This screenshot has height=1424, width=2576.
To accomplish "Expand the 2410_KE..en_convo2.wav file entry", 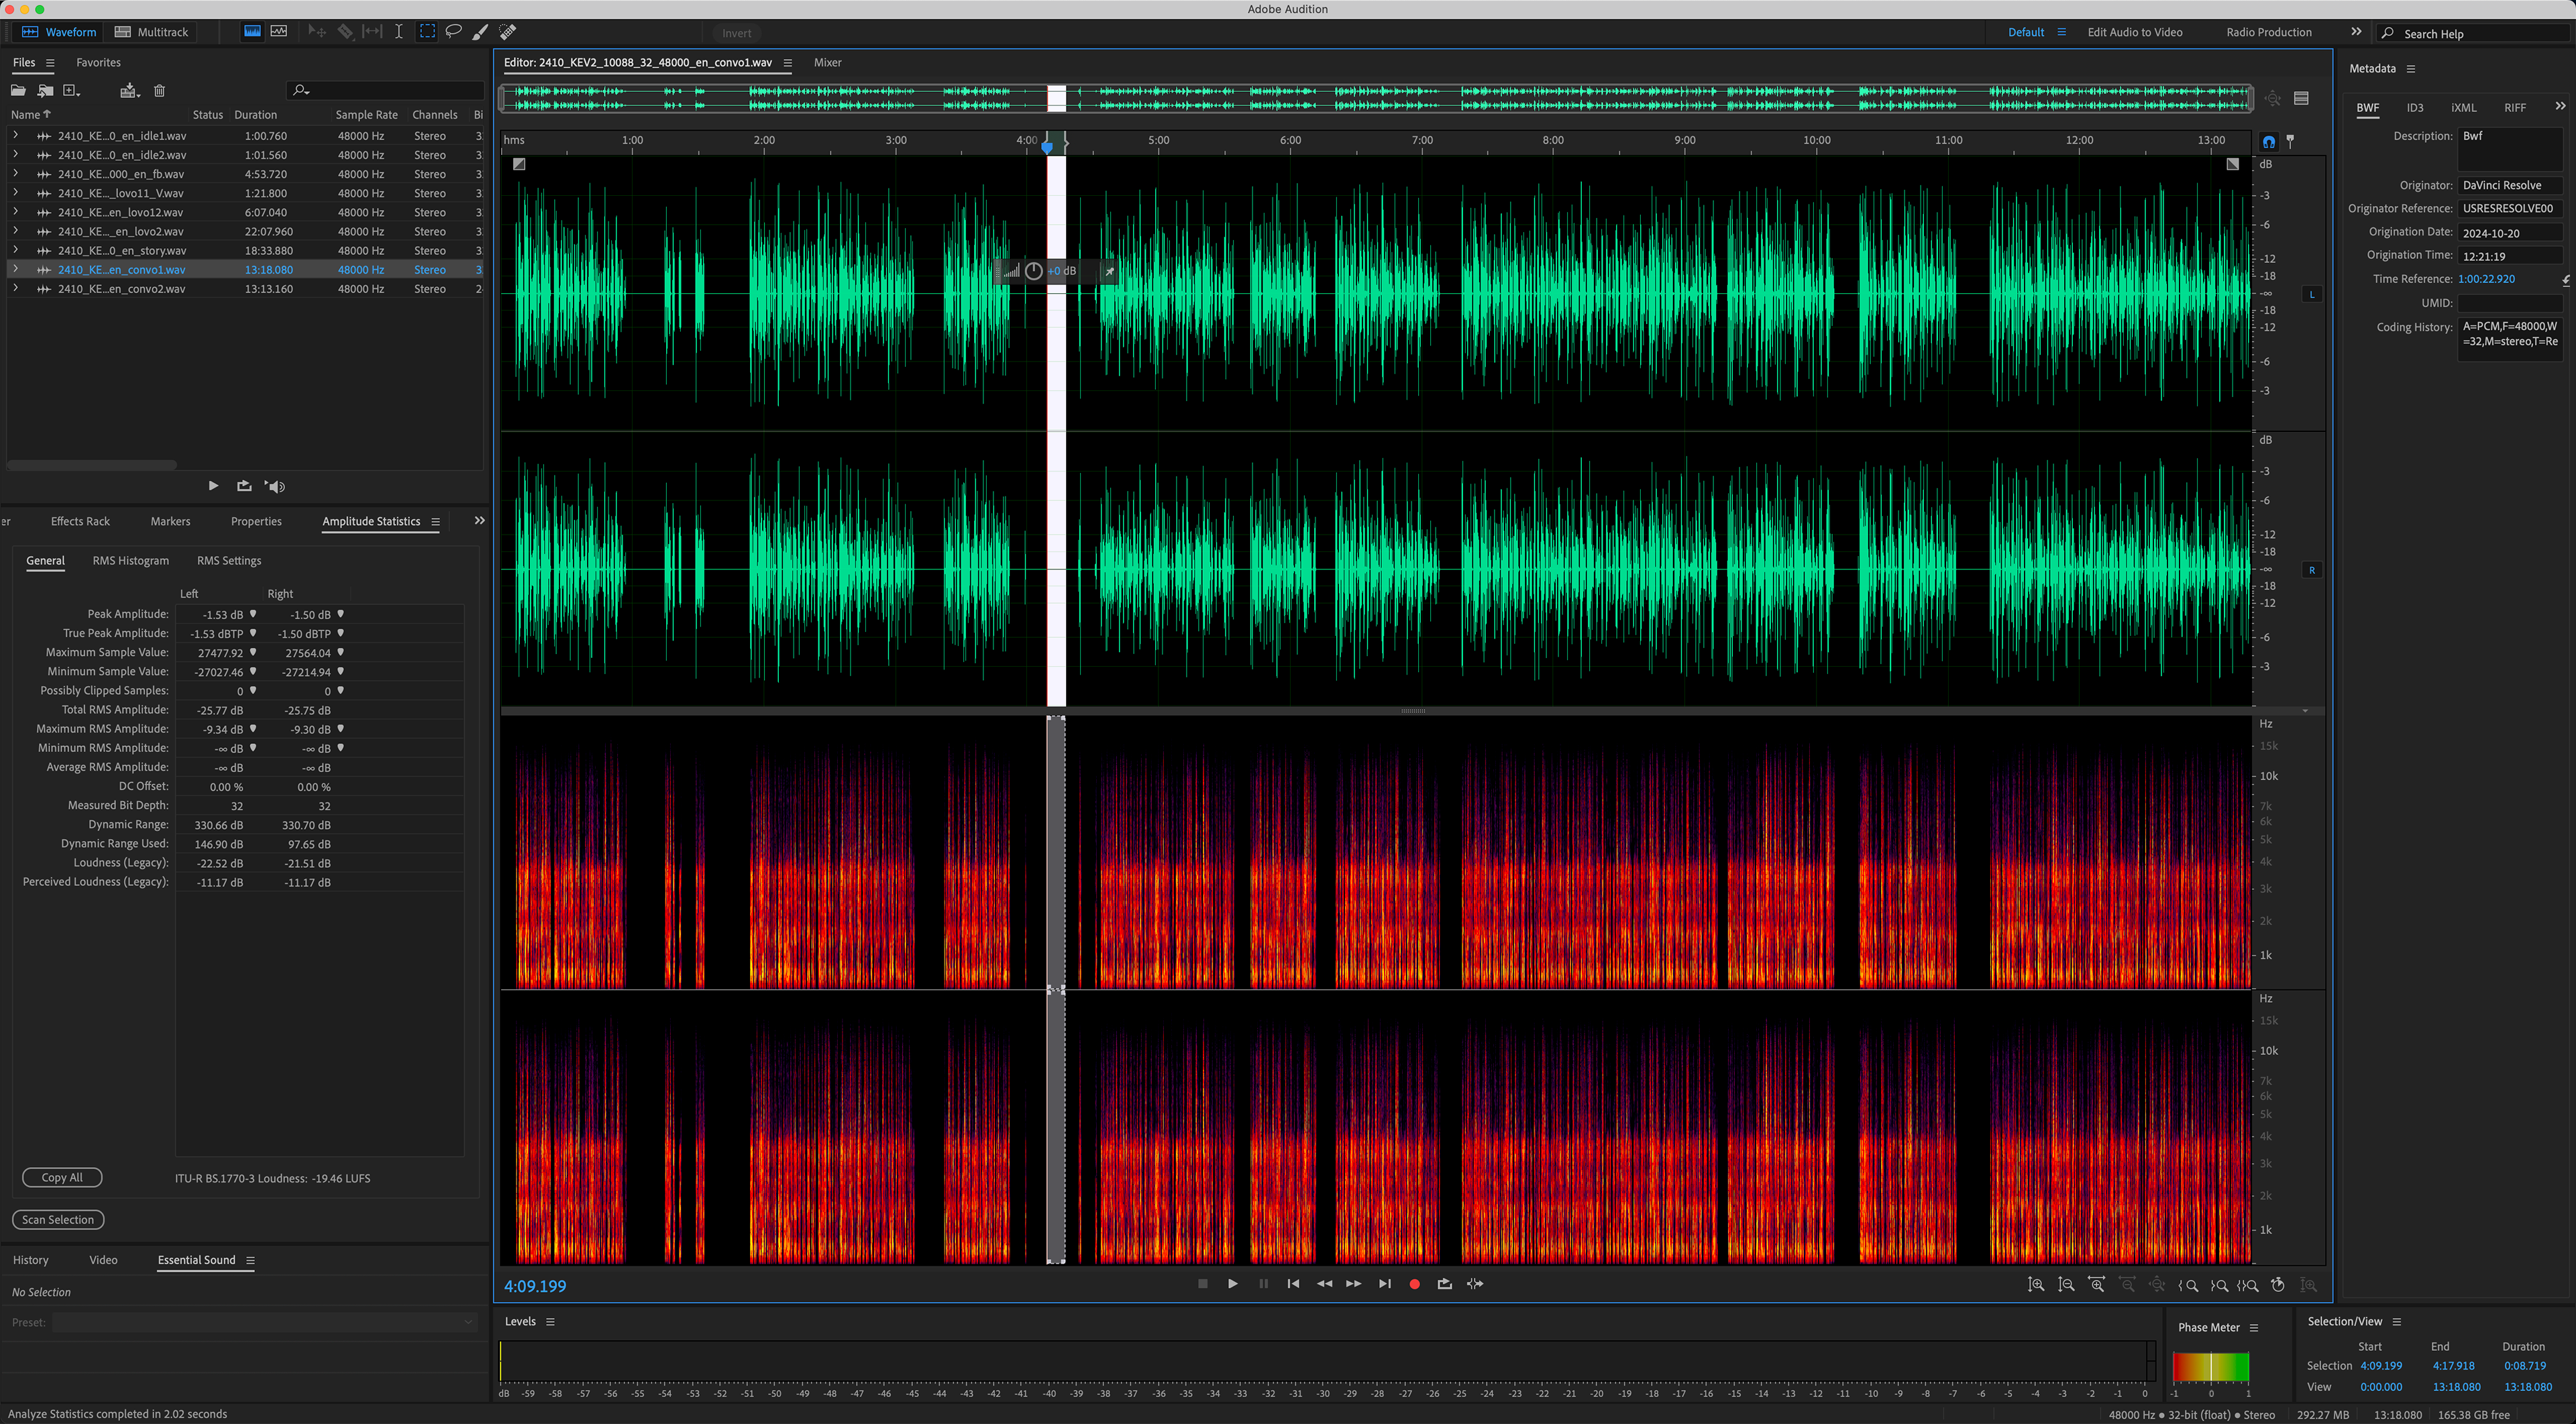I will click(x=15, y=288).
